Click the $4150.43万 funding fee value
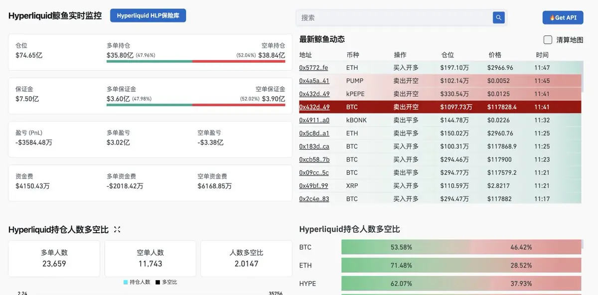Screen dimensions: 598x295 pos(32,186)
